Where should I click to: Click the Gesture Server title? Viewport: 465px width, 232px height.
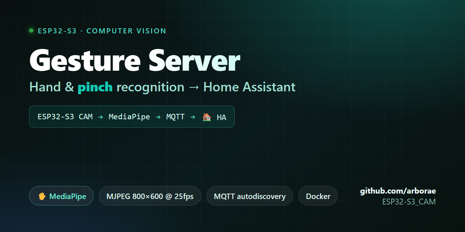(x=134, y=60)
